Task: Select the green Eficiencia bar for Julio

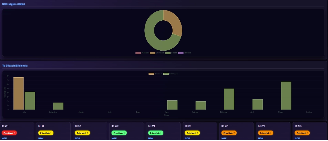Action: [30, 101]
